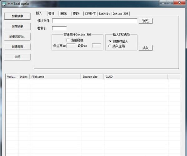
Task: Click the 创建报告 (Create Report) button
Action: (17, 47)
